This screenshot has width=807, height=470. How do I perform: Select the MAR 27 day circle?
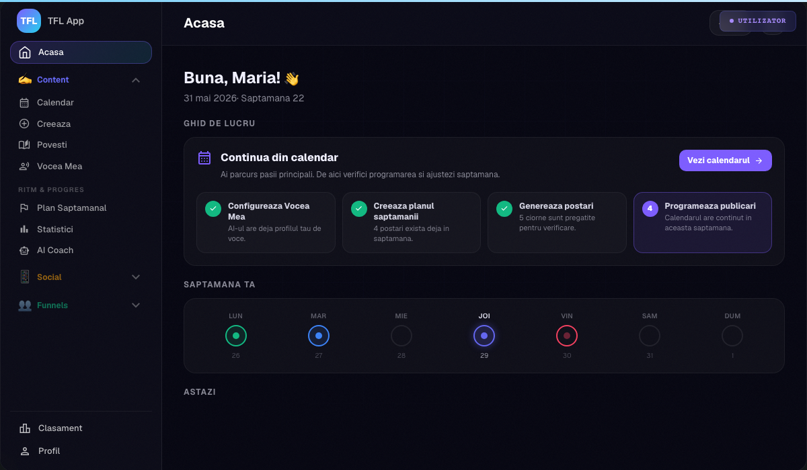coord(319,336)
